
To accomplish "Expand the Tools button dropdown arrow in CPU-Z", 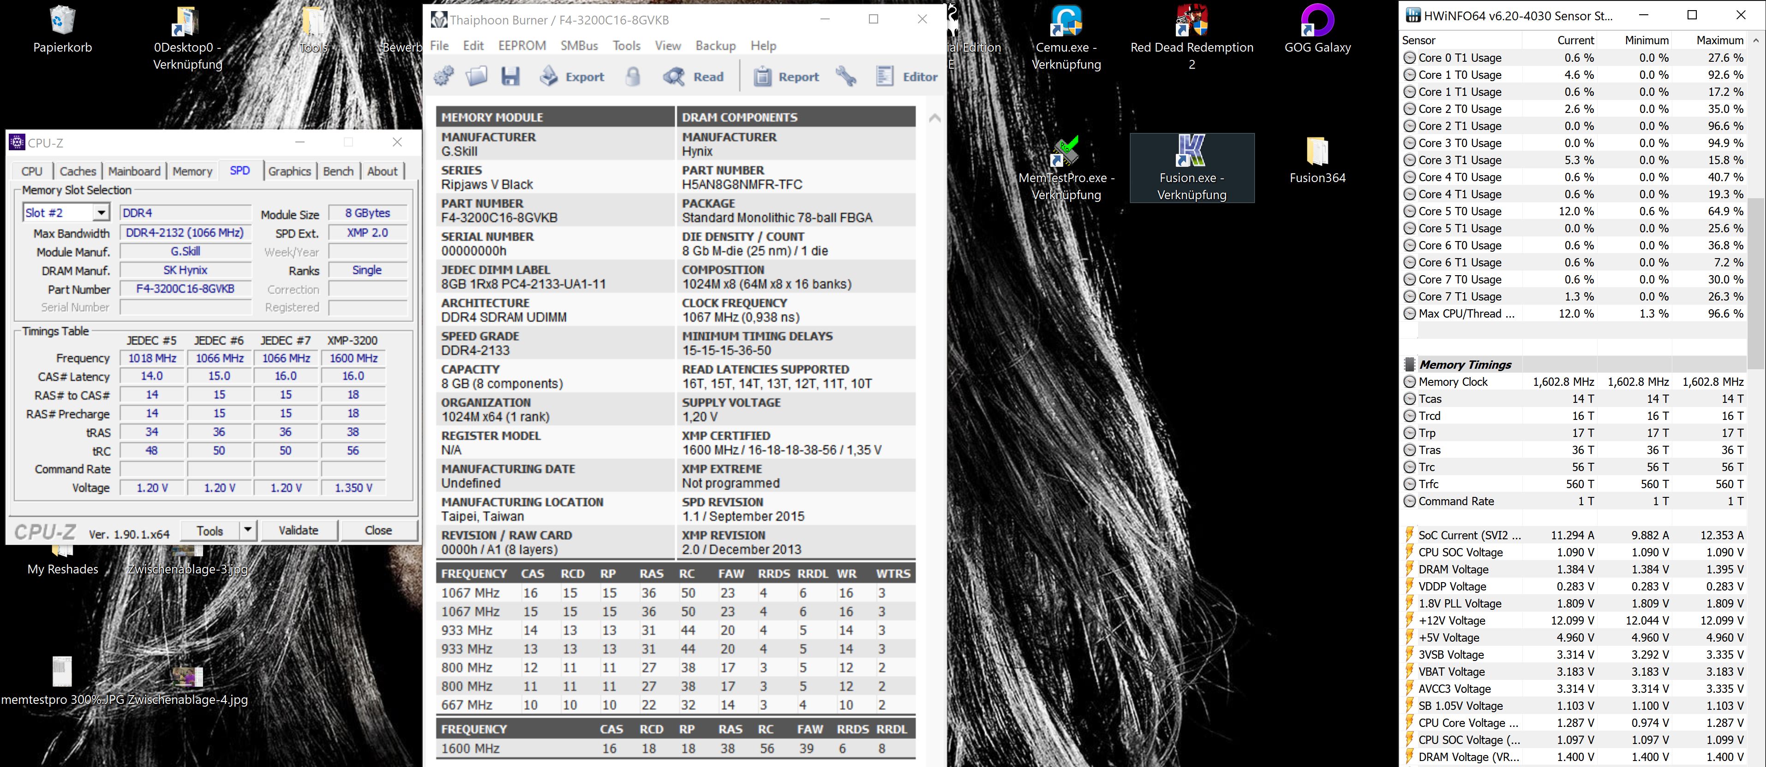I will [x=247, y=530].
